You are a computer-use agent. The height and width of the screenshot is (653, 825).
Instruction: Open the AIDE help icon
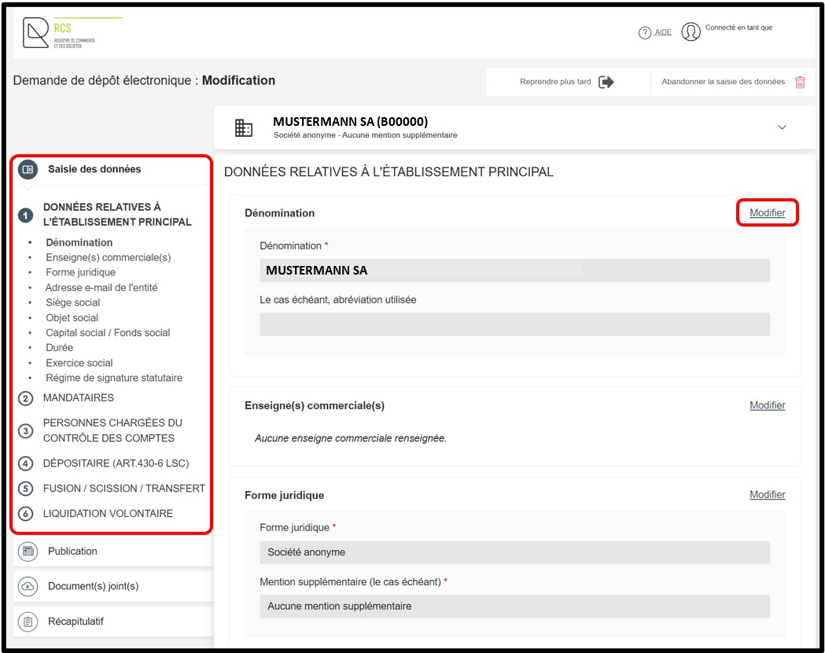pos(645,32)
